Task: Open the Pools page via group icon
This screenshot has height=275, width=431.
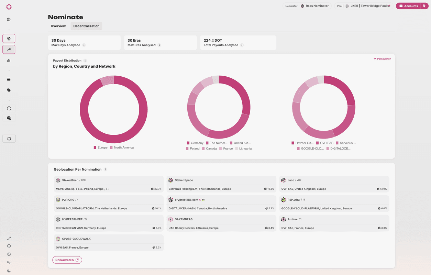Action: 9,38
